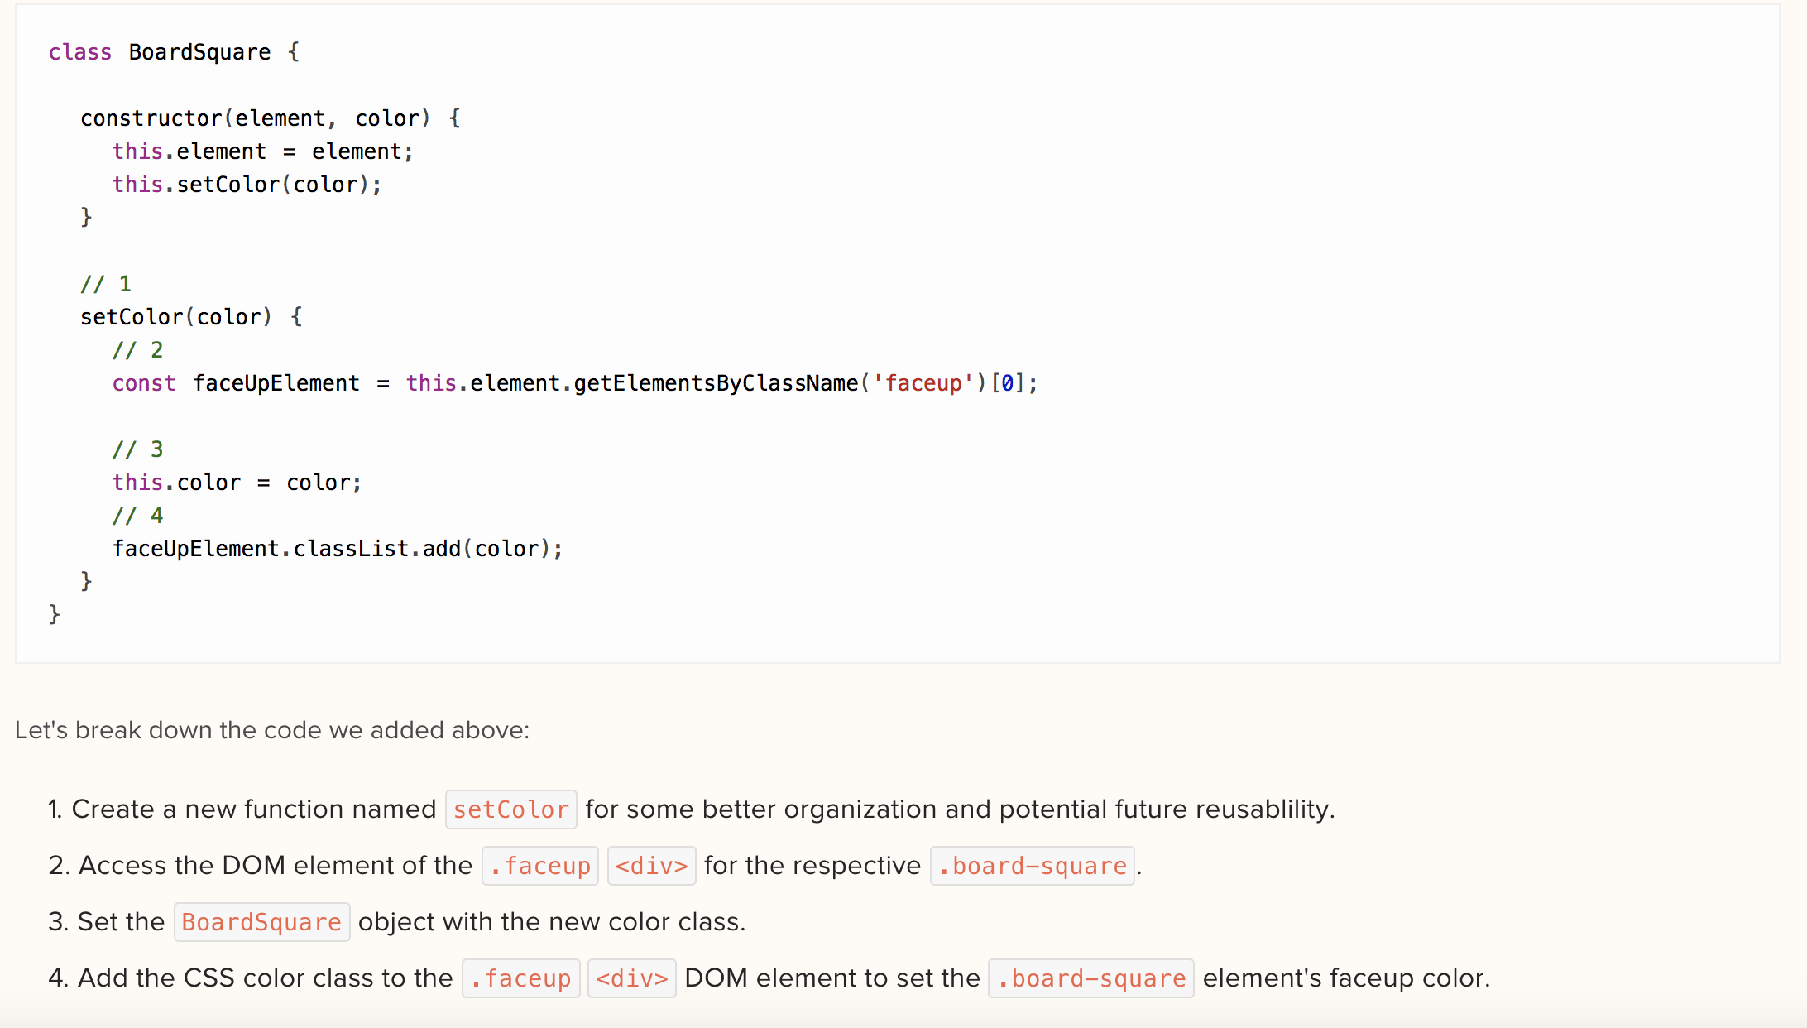Click the .faceup code tag in item 4
Image resolution: width=1807 pixels, height=1028 pixels.
point(521,978)
